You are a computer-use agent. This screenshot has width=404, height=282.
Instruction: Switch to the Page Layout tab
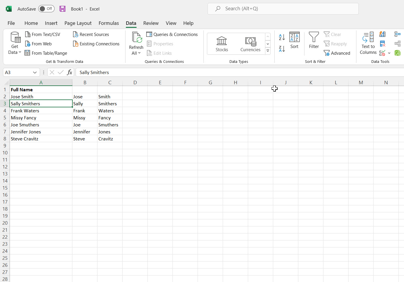pyautogui.click(x=78, y=23)
